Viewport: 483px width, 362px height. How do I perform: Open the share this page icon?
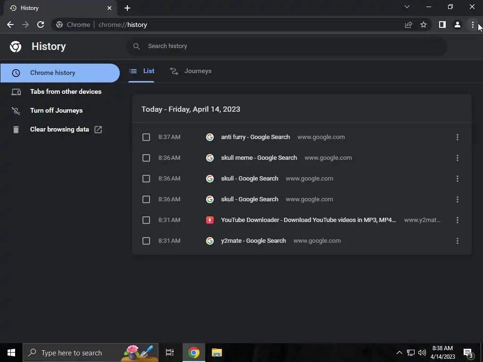coord(408,25)
